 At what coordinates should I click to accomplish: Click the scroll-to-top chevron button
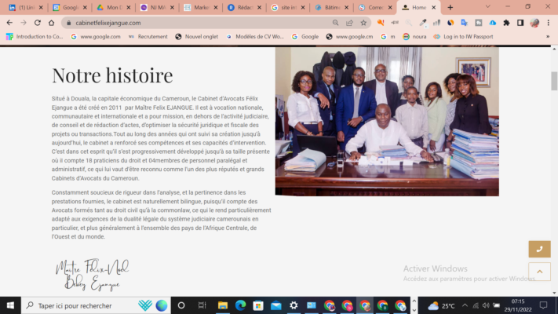click(539, 272)
